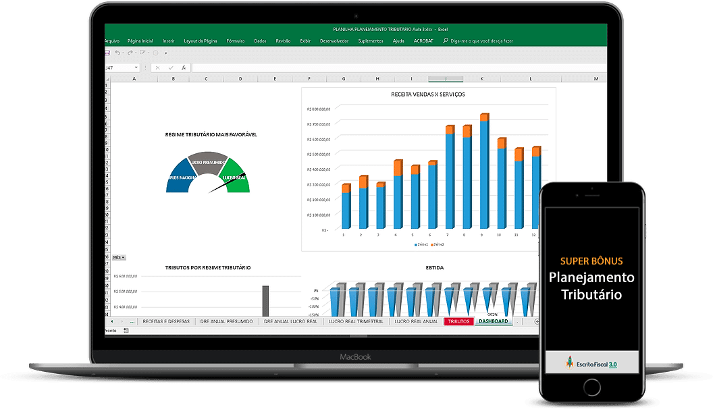
Task: Click the Redo arrow icon
Action: [x=130, y=53]
